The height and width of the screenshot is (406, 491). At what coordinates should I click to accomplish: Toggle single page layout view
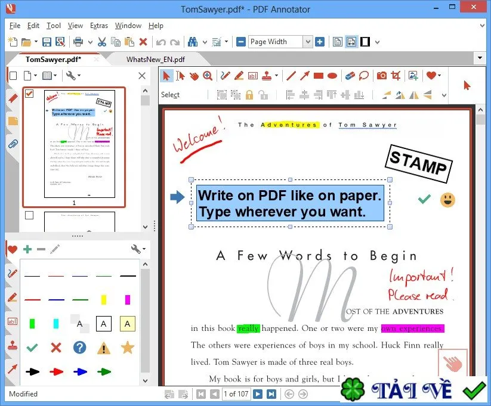[x=338, y=42]
